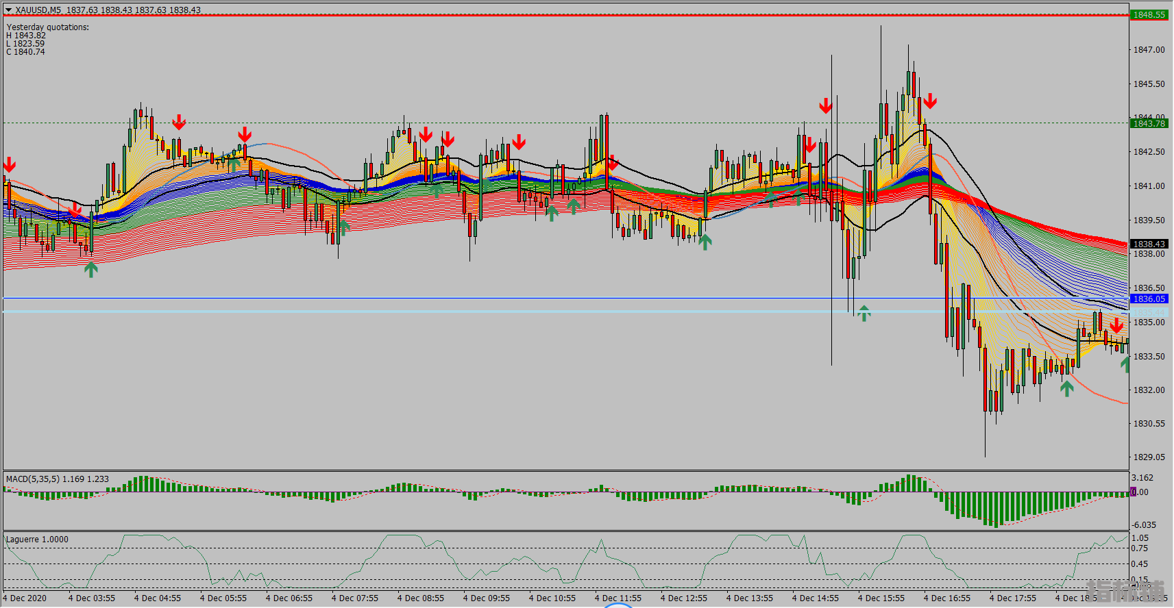
Task: Click the green up arrow on the light-blue line
Action: 864,313
